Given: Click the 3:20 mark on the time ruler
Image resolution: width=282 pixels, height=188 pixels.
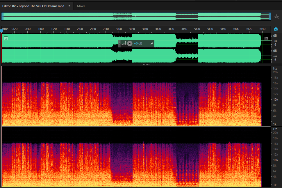Looking at the screenshot, I should 132,29.
